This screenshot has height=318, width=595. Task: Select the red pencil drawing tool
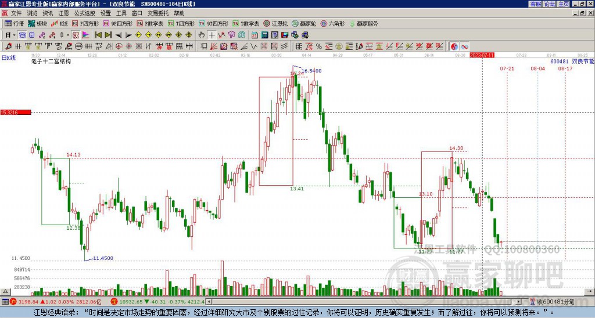point(8,46)
